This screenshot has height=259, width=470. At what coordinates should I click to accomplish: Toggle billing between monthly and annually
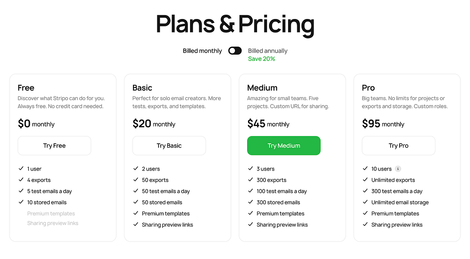point(235,51)
